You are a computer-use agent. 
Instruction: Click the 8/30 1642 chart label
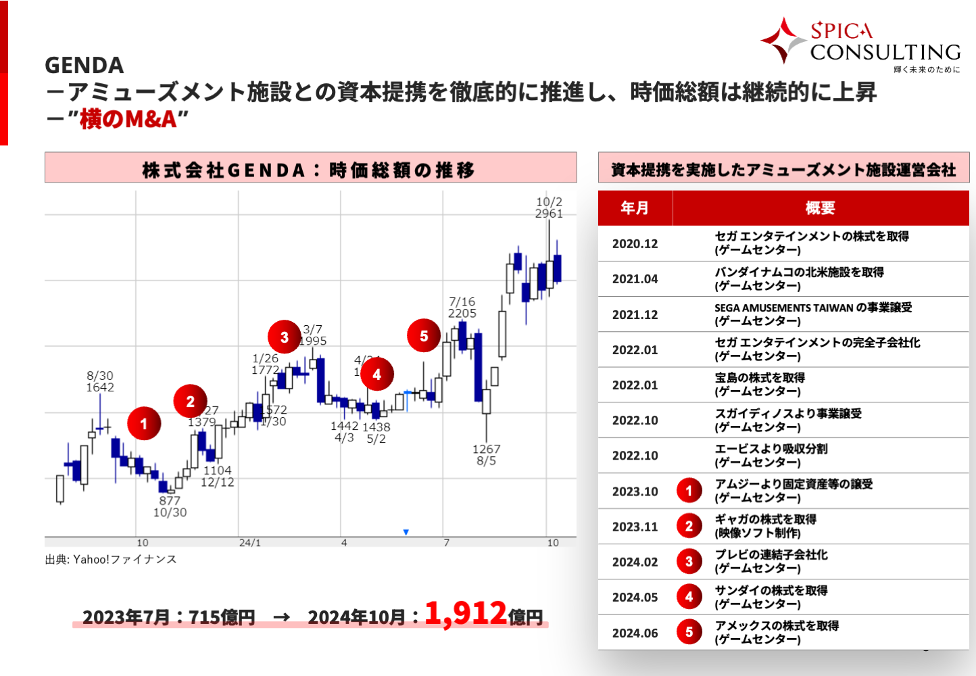(100, 381)
